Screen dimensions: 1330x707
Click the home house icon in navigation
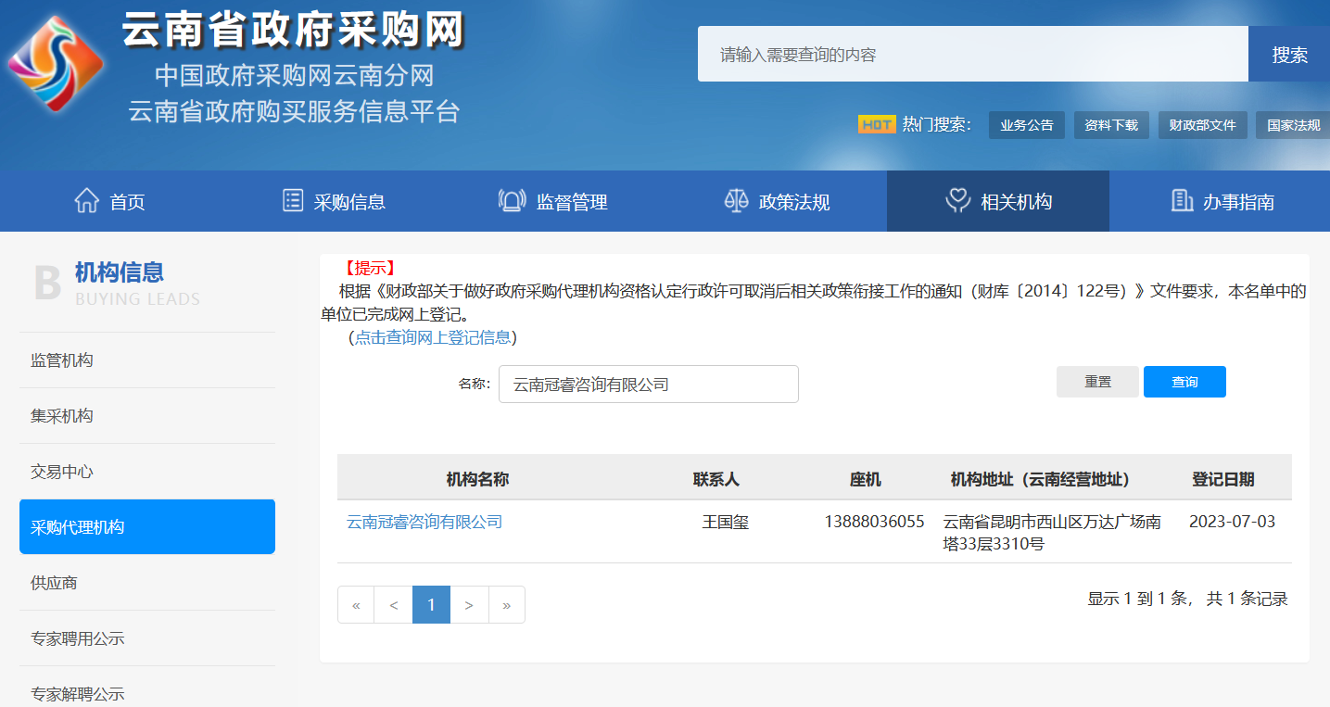click(86, 200)
